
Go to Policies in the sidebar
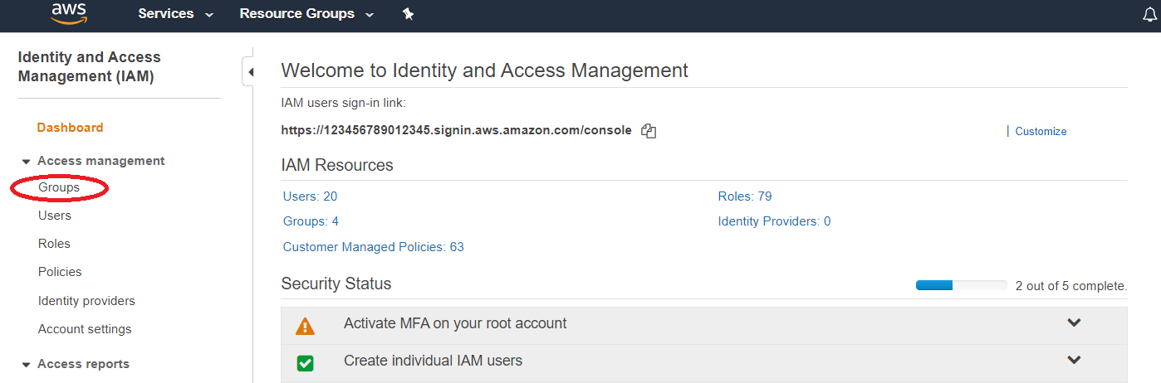[60, 272]
